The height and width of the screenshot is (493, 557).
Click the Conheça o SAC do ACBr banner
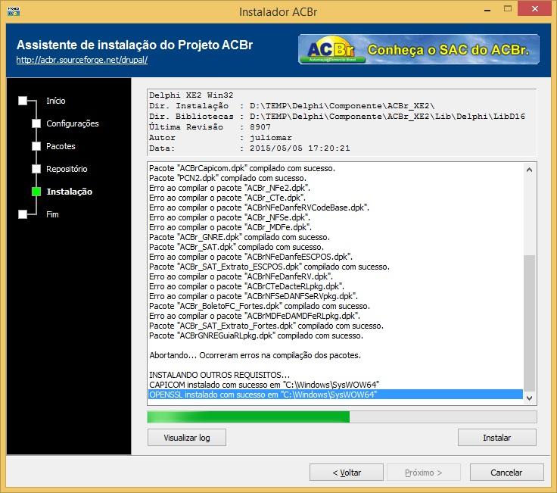coord(419,49)
